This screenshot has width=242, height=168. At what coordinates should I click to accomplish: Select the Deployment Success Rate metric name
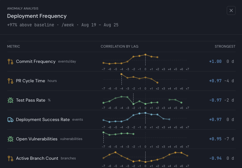(x=43, y=120)
